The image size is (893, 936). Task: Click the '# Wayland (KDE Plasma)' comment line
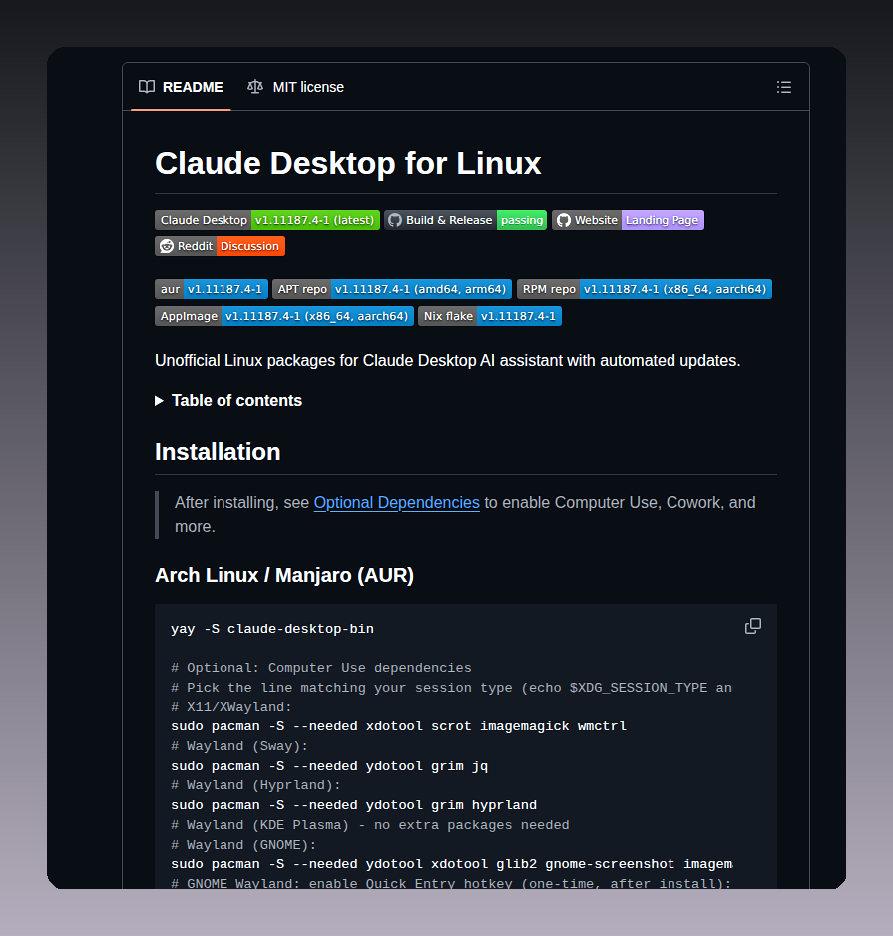coord(370,825)
